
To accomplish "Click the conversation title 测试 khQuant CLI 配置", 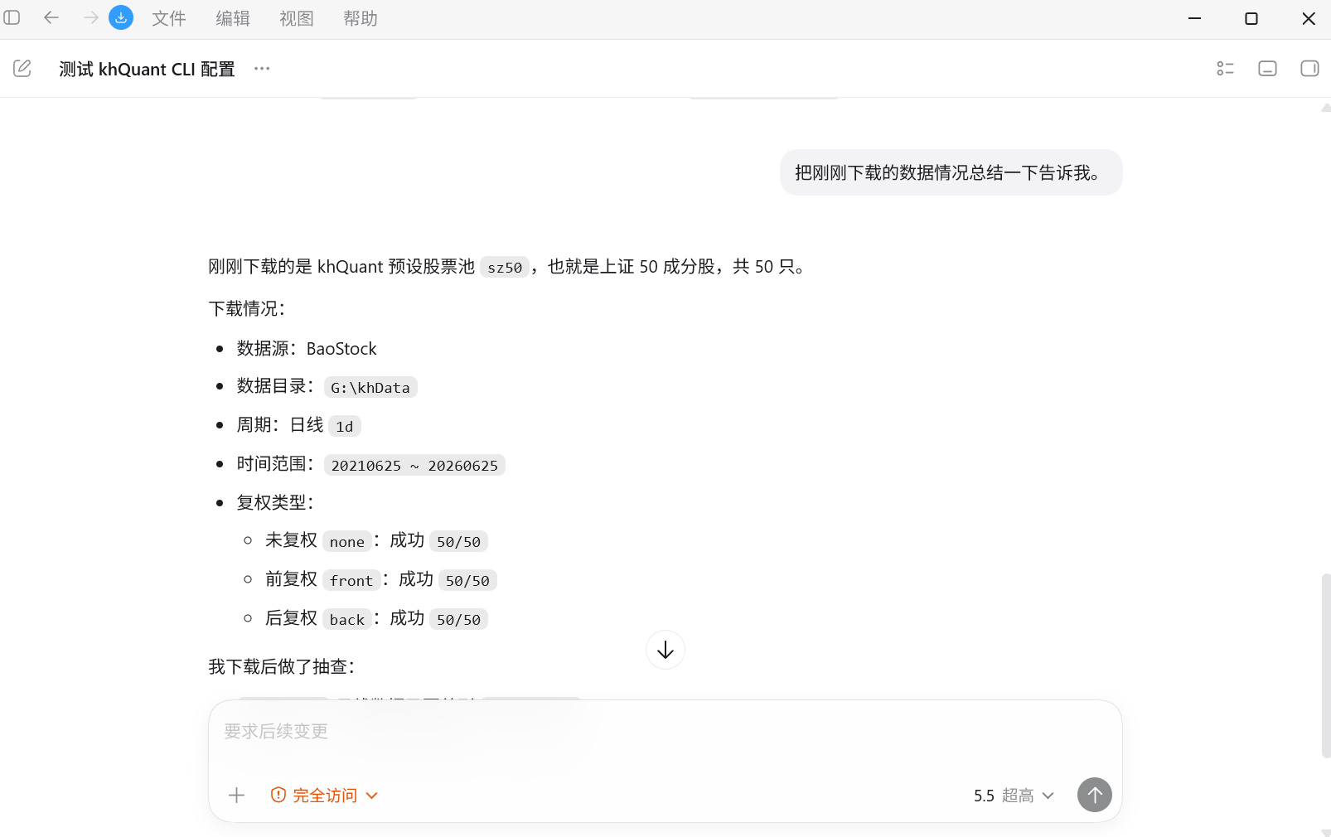I will pyautogui.click(x=147, y=69).
